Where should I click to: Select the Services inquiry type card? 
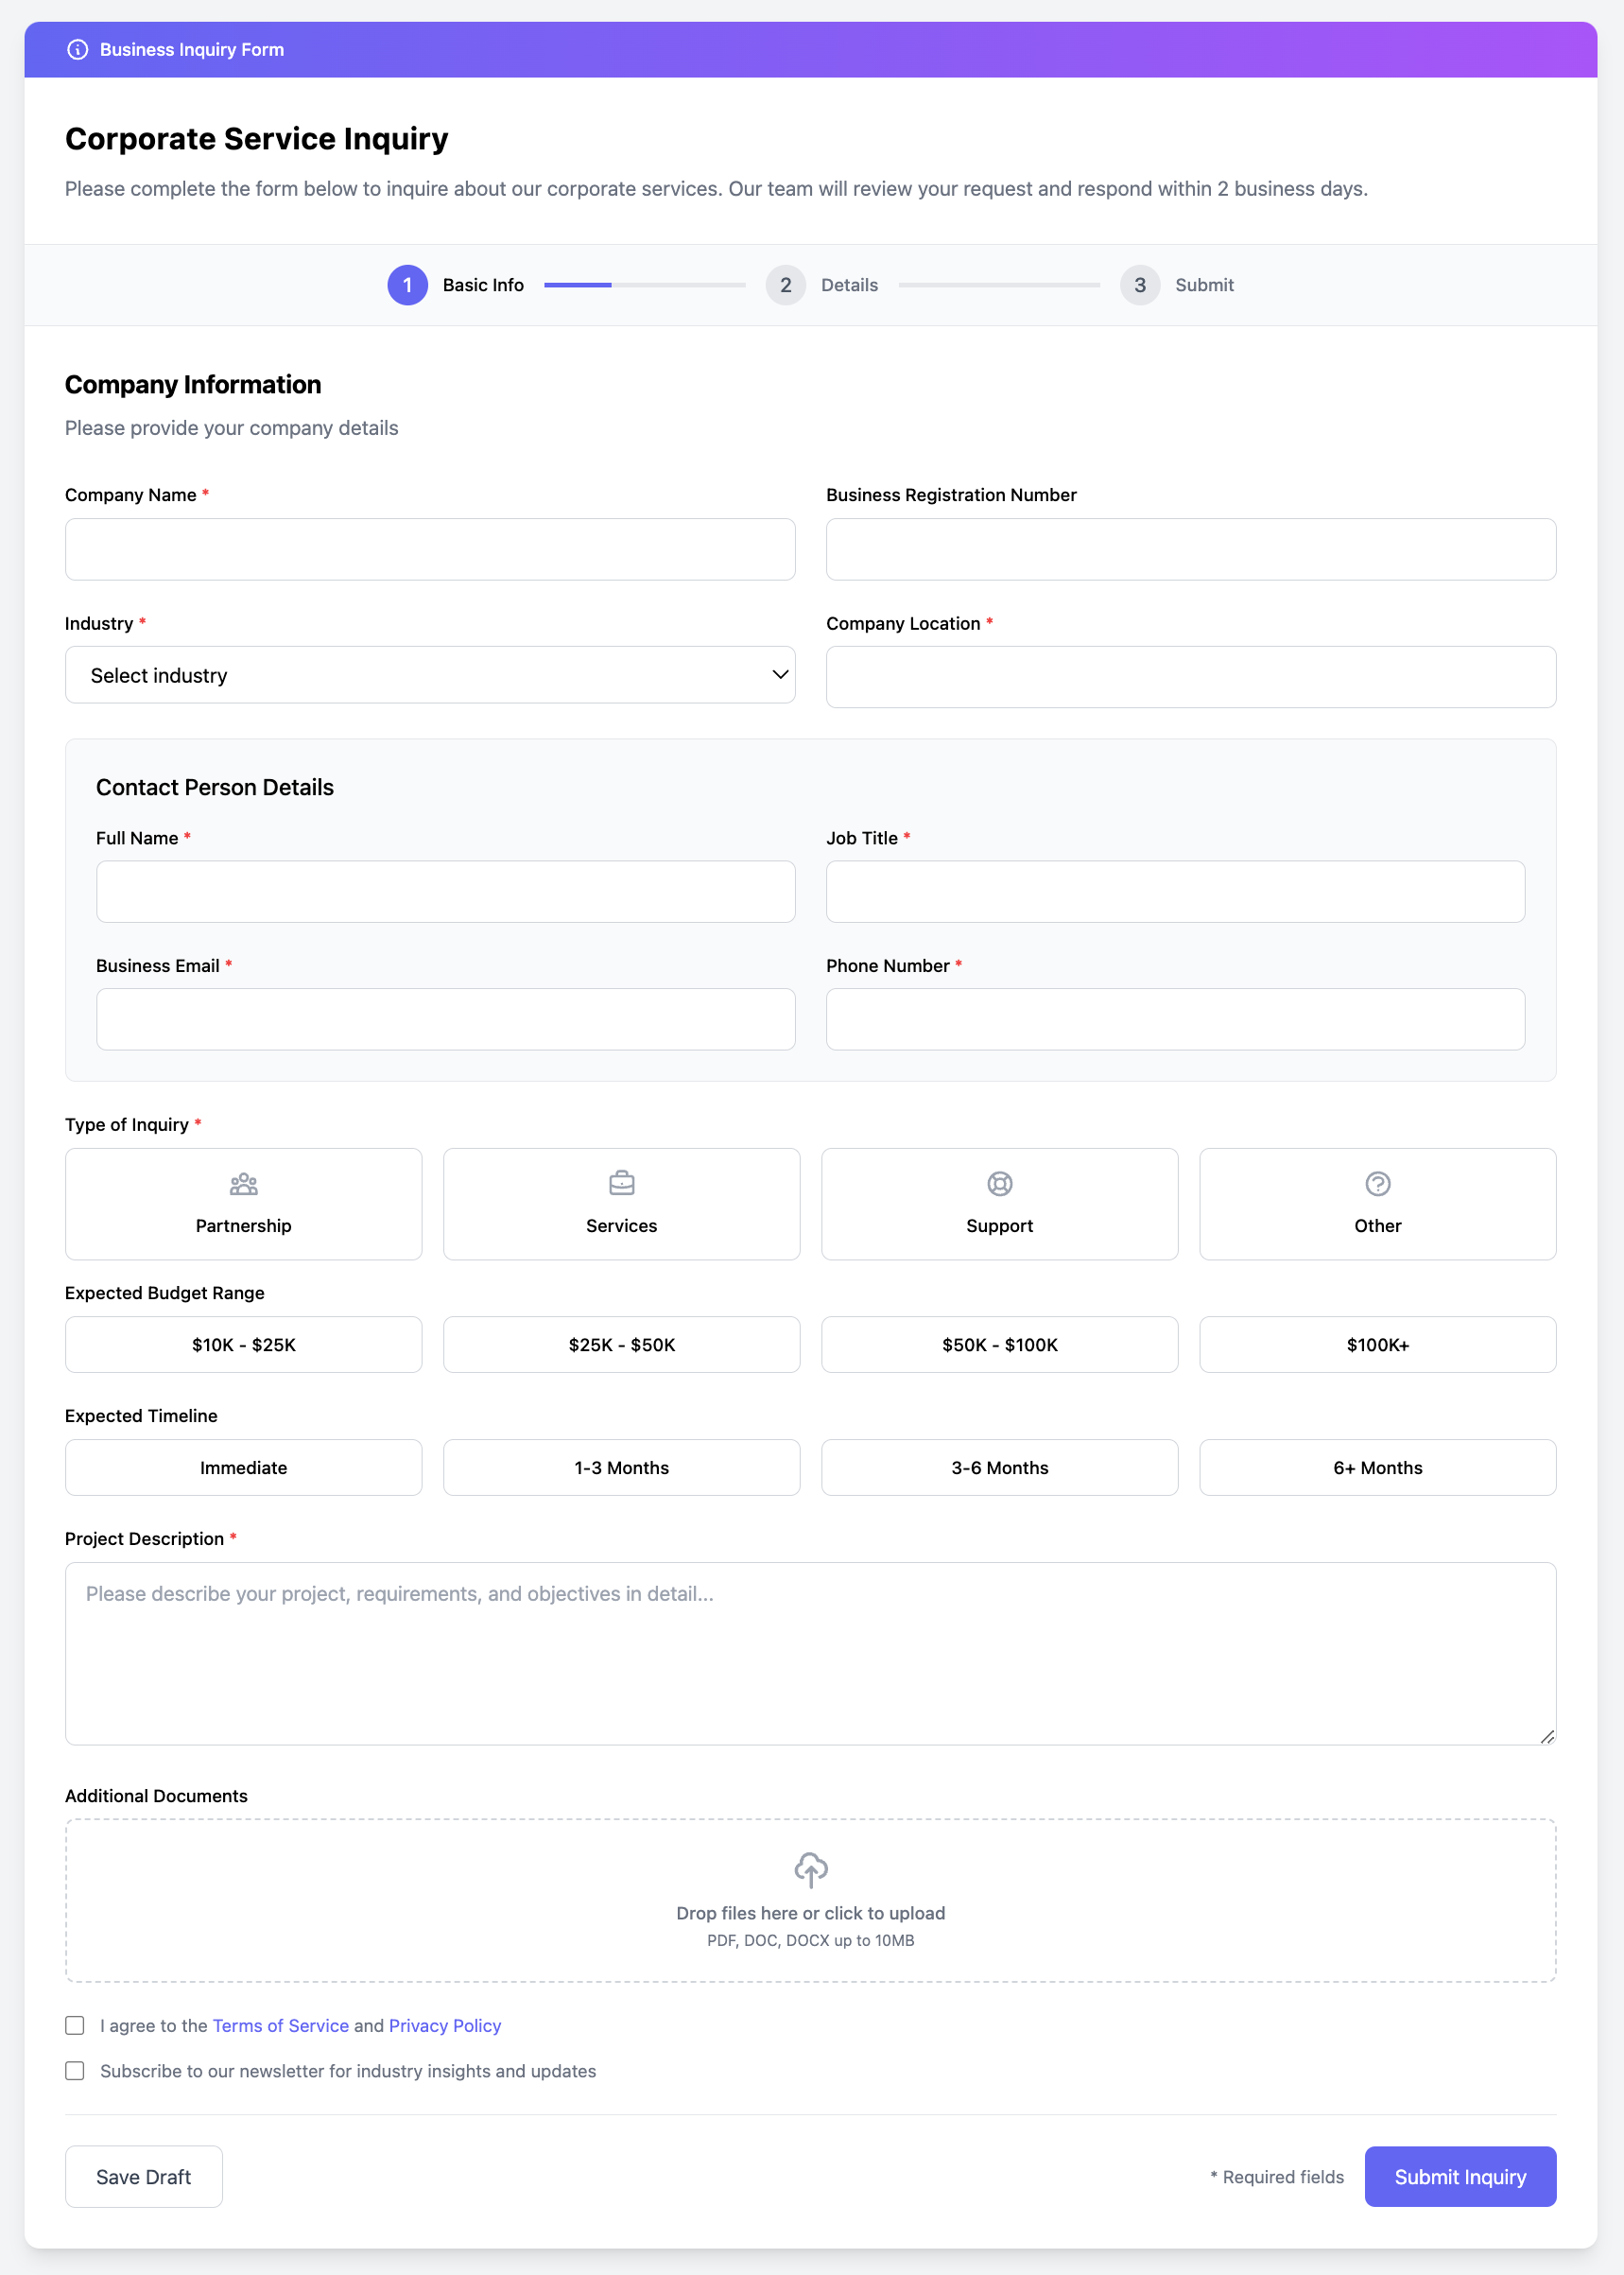pyautogui.click(x=621, y=1204)
